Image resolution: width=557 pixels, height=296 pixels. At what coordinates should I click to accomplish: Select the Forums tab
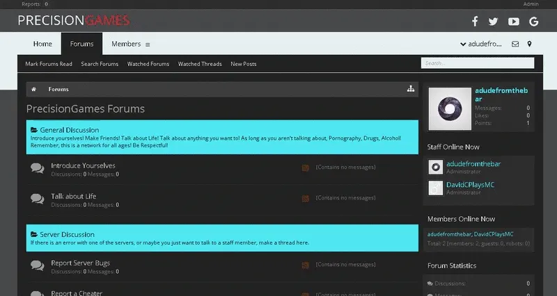(x=81, y=44)
